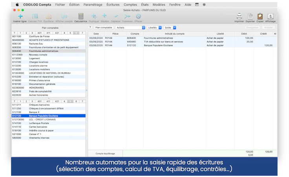289x177 pixels.
Task: Click the Affichage toolbar icon
Action: [270, 16]
